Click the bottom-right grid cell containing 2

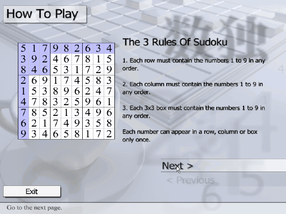(x=109, y=134)
